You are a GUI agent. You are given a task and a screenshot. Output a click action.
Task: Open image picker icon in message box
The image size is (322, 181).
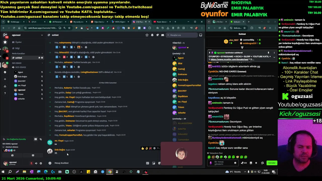coord(154,163)
